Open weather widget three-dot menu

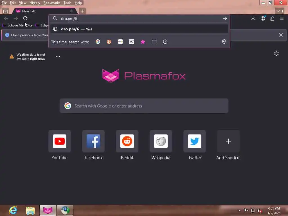click(x=58, y=57)
